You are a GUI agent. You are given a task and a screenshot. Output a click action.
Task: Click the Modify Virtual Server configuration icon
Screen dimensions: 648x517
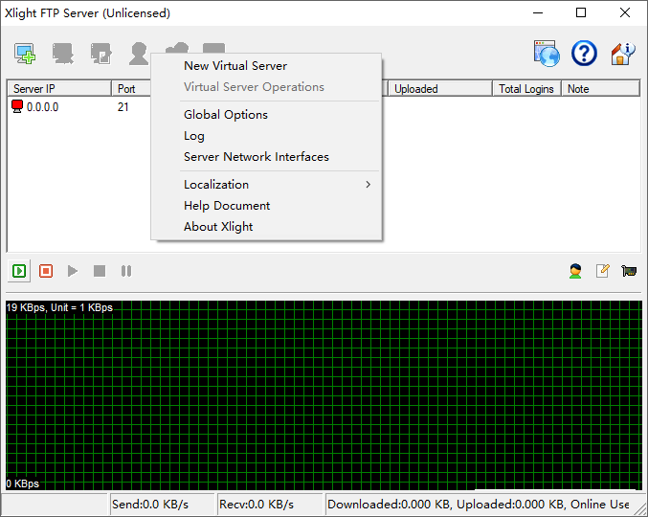pyautogui.click(x=101, y=54)
